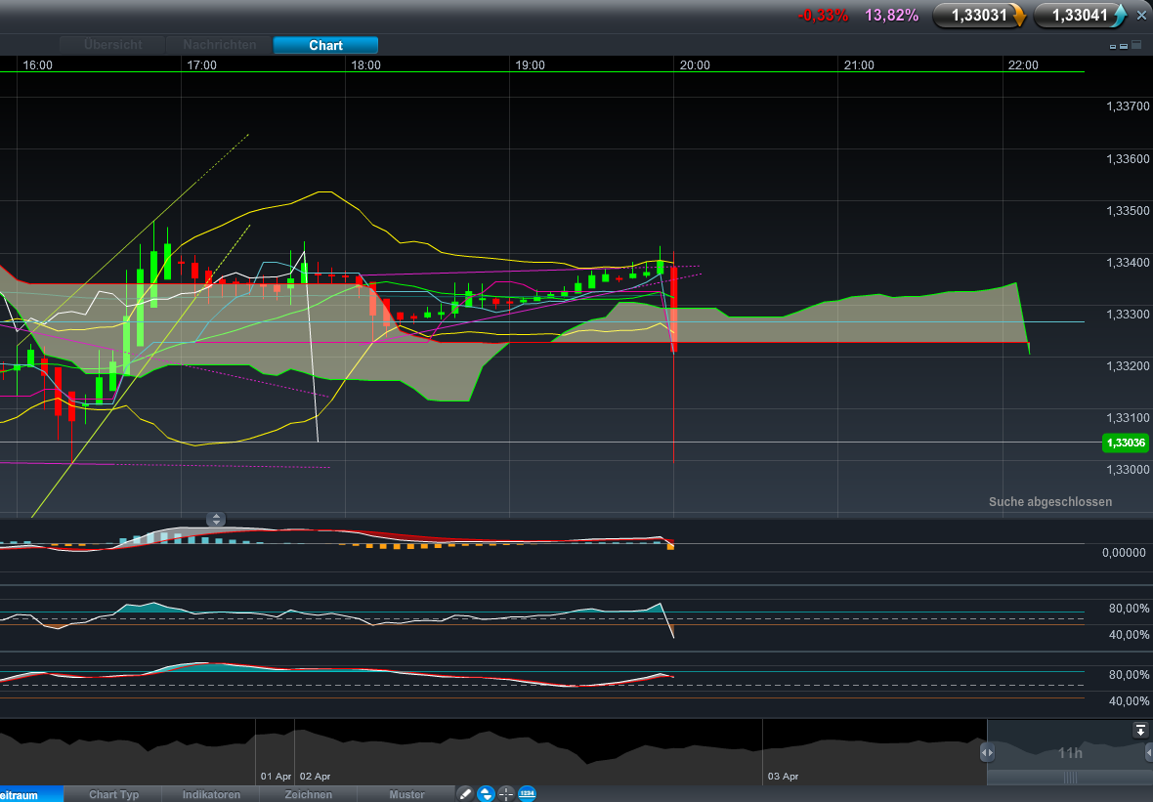Click the green current price label 1,33036
This screenshot has width=1153, height=802.
(x=1125, y=443)
